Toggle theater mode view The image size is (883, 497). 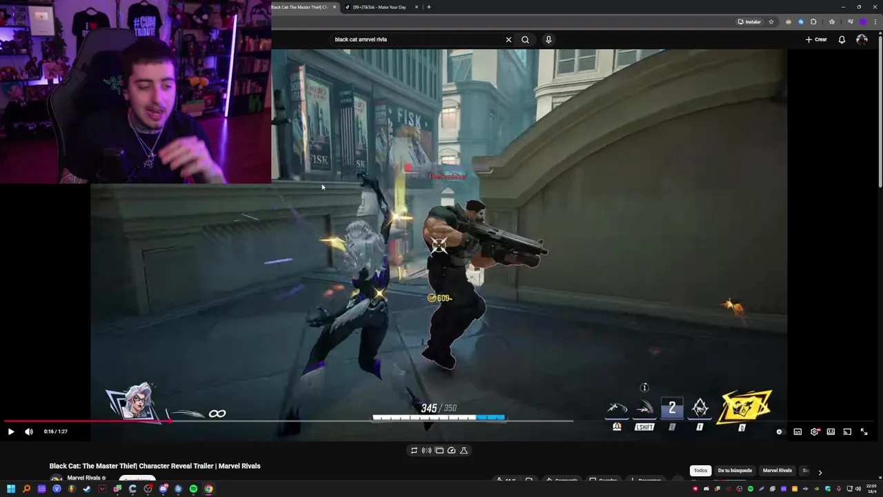831,431
